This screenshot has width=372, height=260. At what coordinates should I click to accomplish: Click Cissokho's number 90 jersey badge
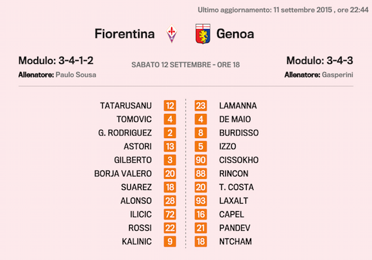click(x=201, y=160)
